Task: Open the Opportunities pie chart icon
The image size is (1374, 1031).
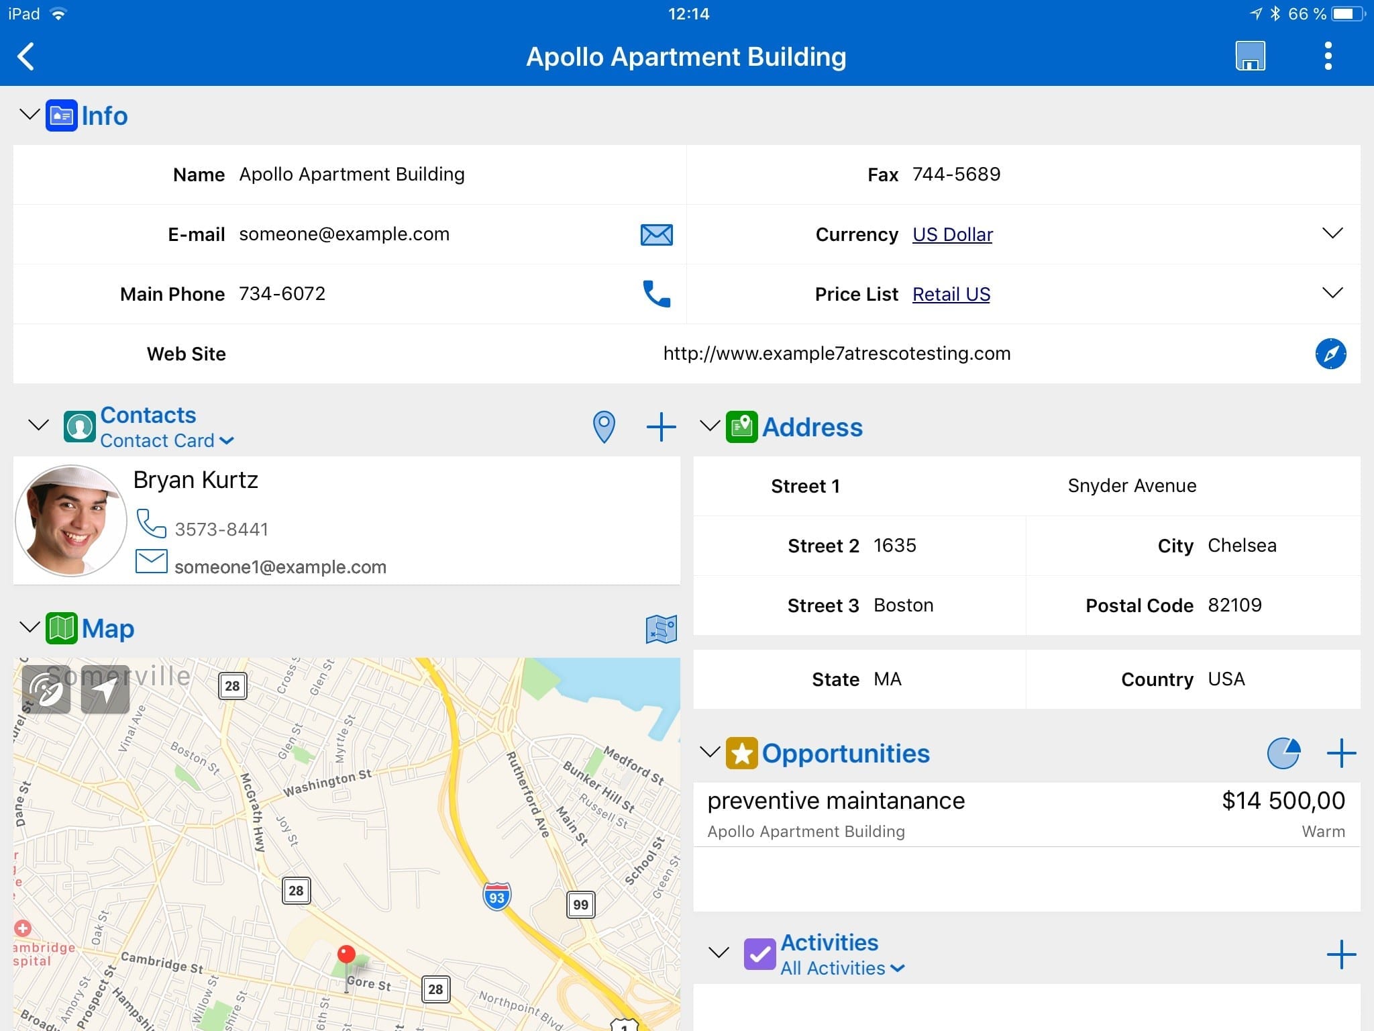Action: coord(1283,753)
